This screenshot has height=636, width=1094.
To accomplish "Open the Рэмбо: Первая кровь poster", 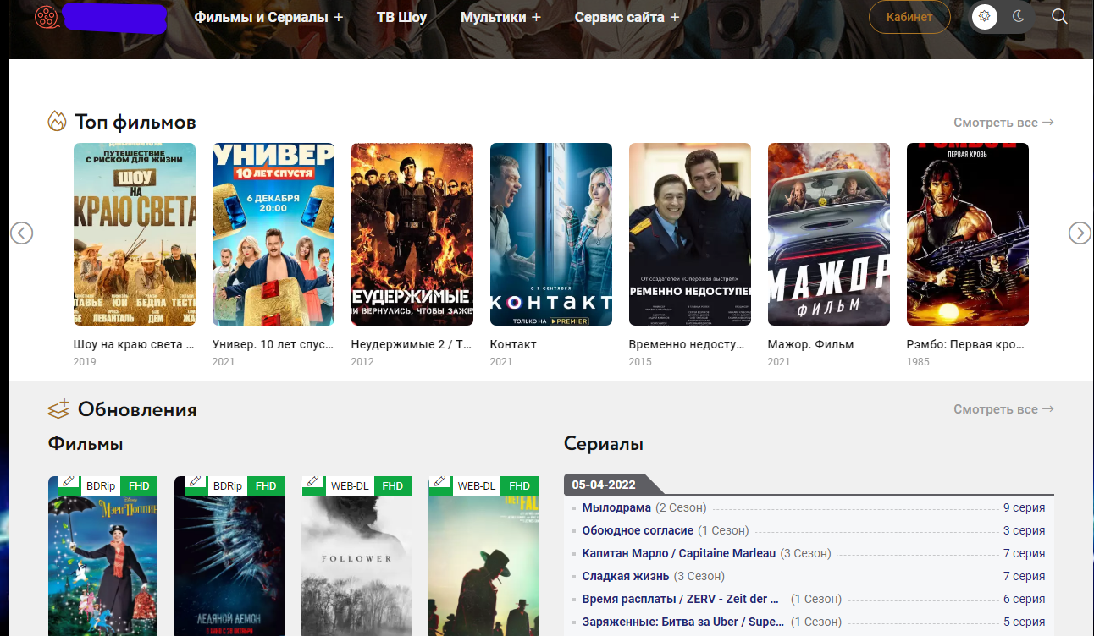I will click(x=968, y=234).
